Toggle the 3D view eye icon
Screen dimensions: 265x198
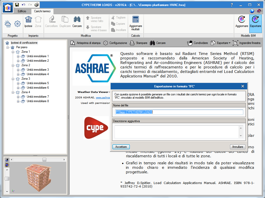click(x=7, y=165)
